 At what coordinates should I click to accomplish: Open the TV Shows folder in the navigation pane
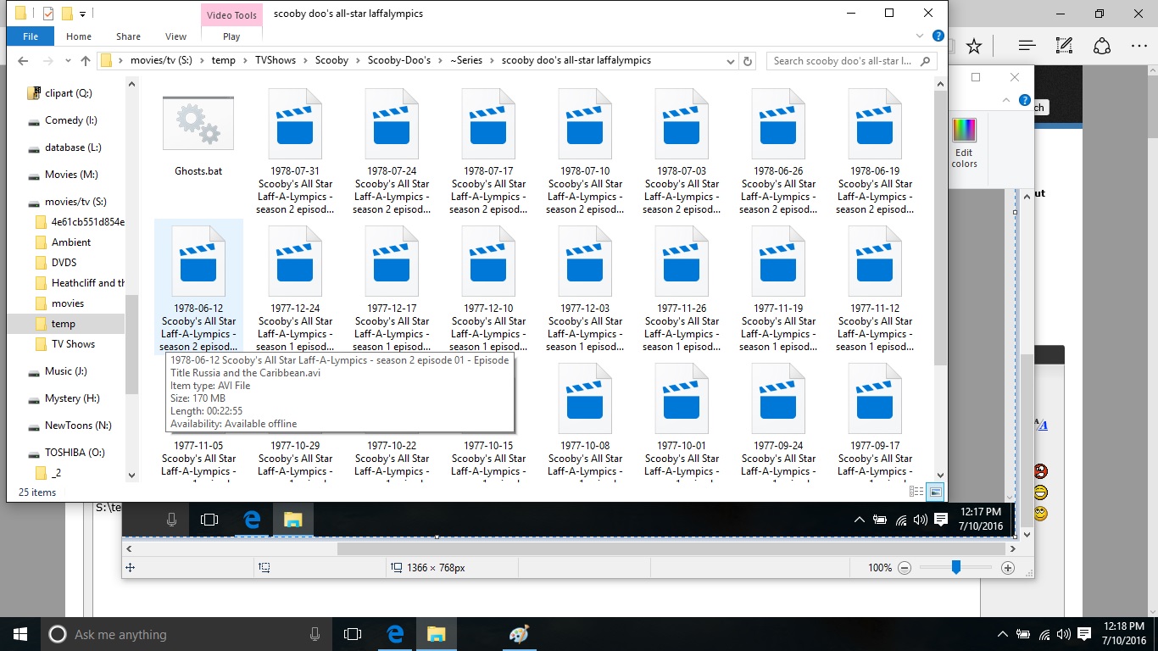point(73,344)
